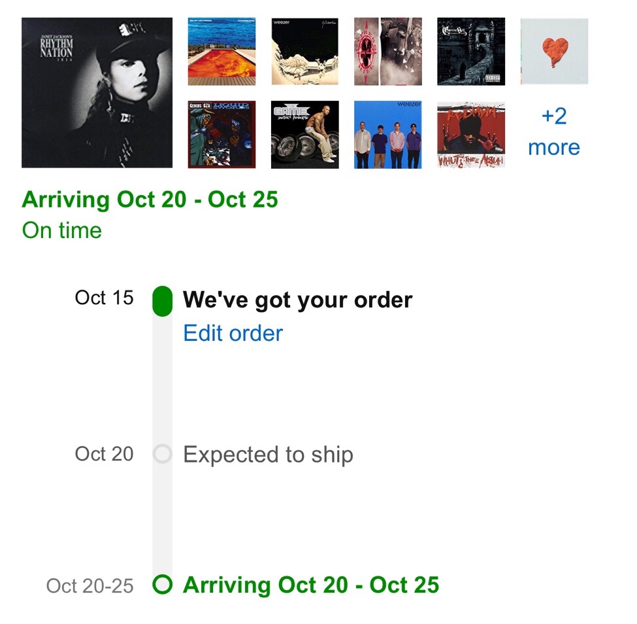Select the red heart album cover
The image size is (637, 624).
[x=554, y=52]
